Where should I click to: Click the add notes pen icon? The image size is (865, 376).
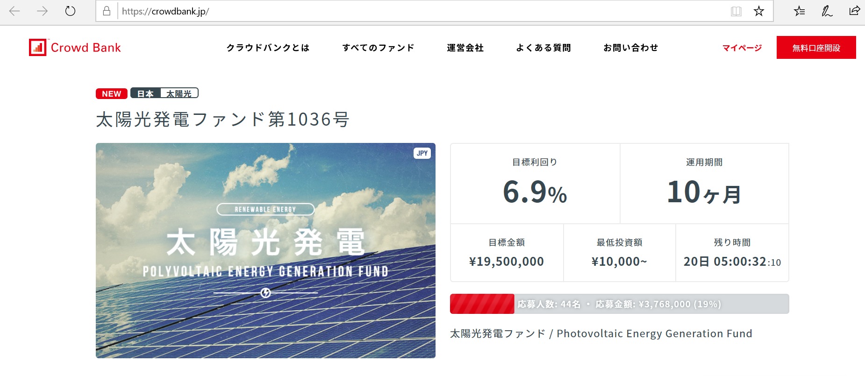tap(827, 11)
